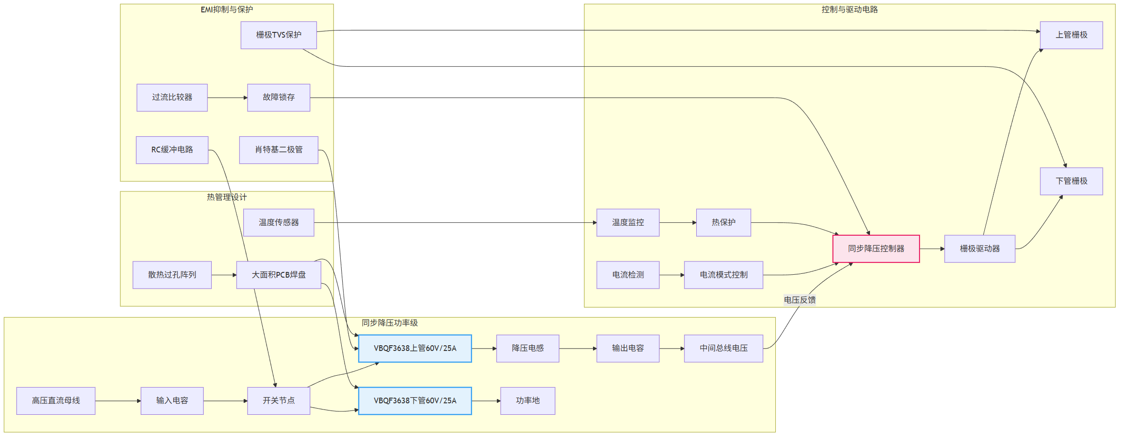Viewport: 1127px width, 440px height.
Task: Select the RC缓冲电路 box
Action: [172, 150]
